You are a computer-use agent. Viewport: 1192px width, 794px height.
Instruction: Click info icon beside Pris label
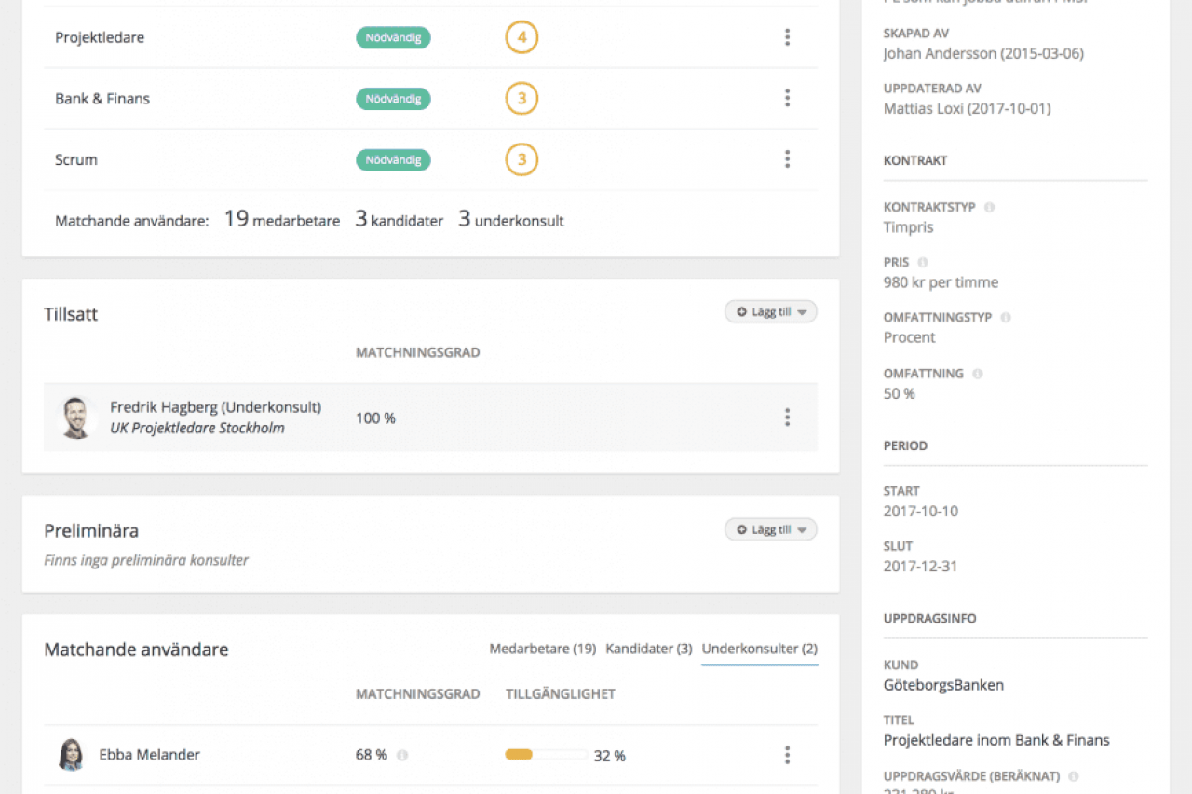click(x=922, y=263)
